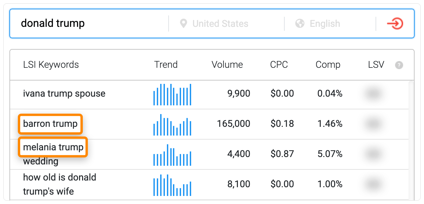Sort by the Trend column header

coord(166,65)
